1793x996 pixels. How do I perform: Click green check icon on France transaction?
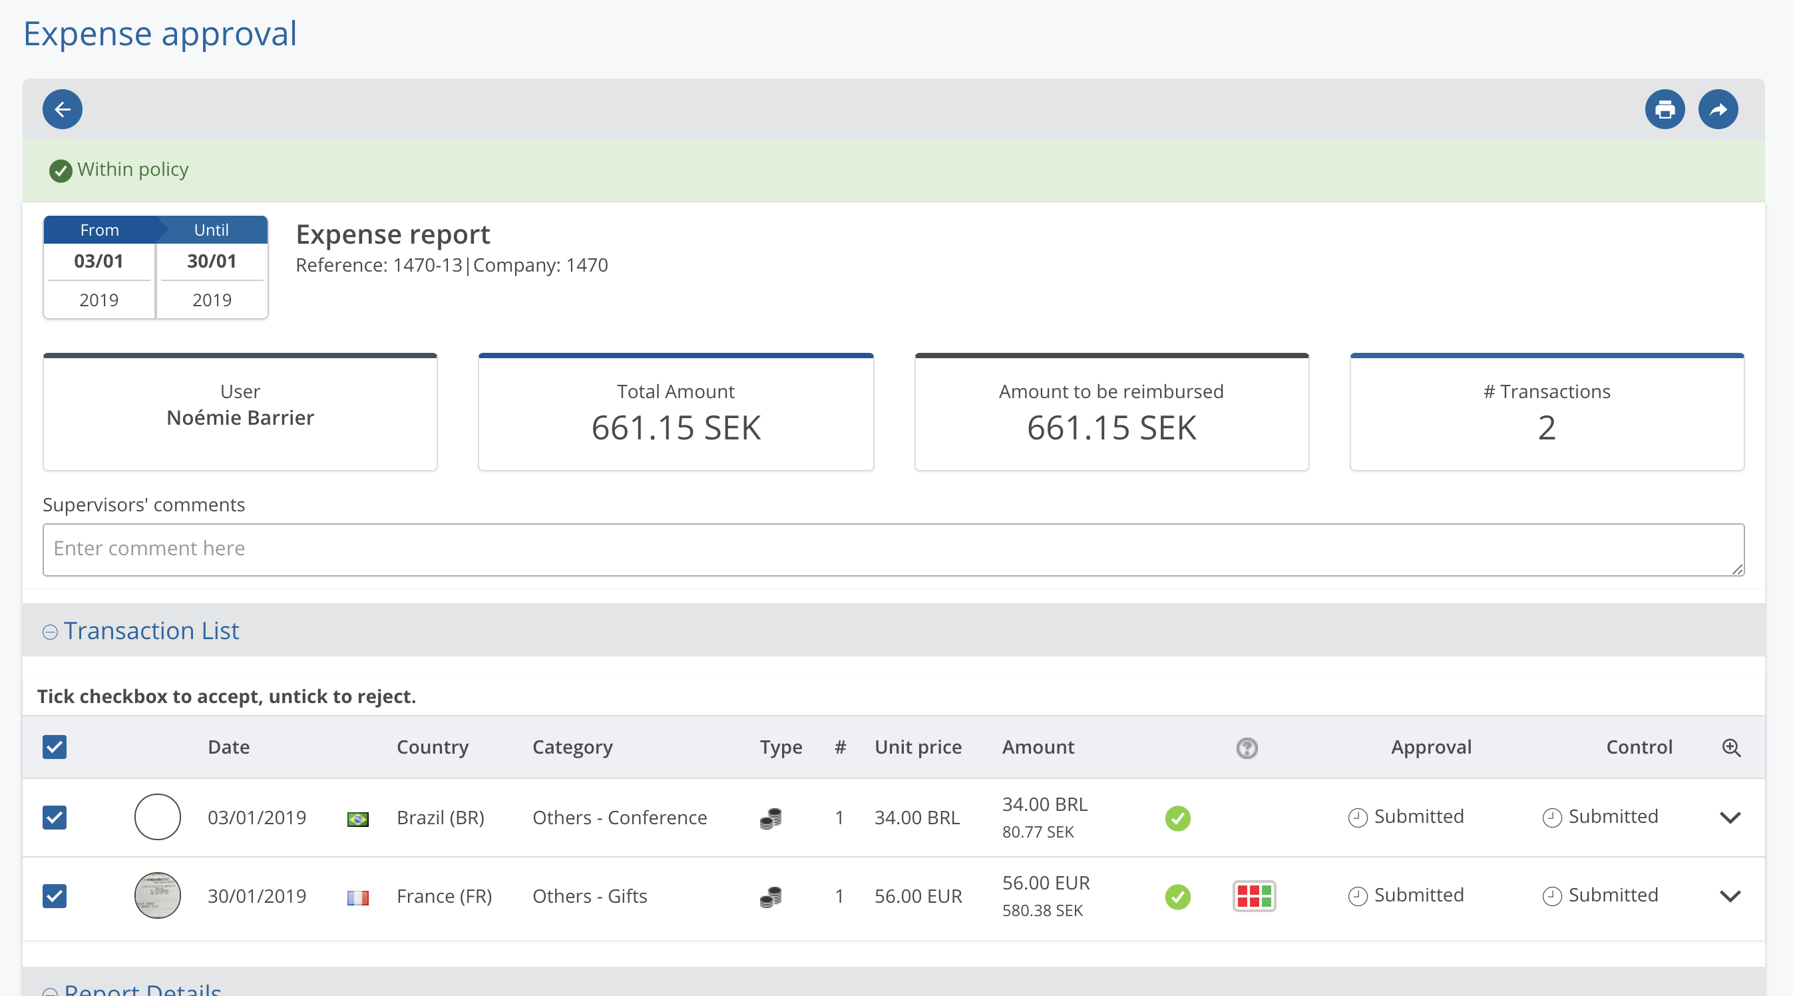pos(1178,896)
